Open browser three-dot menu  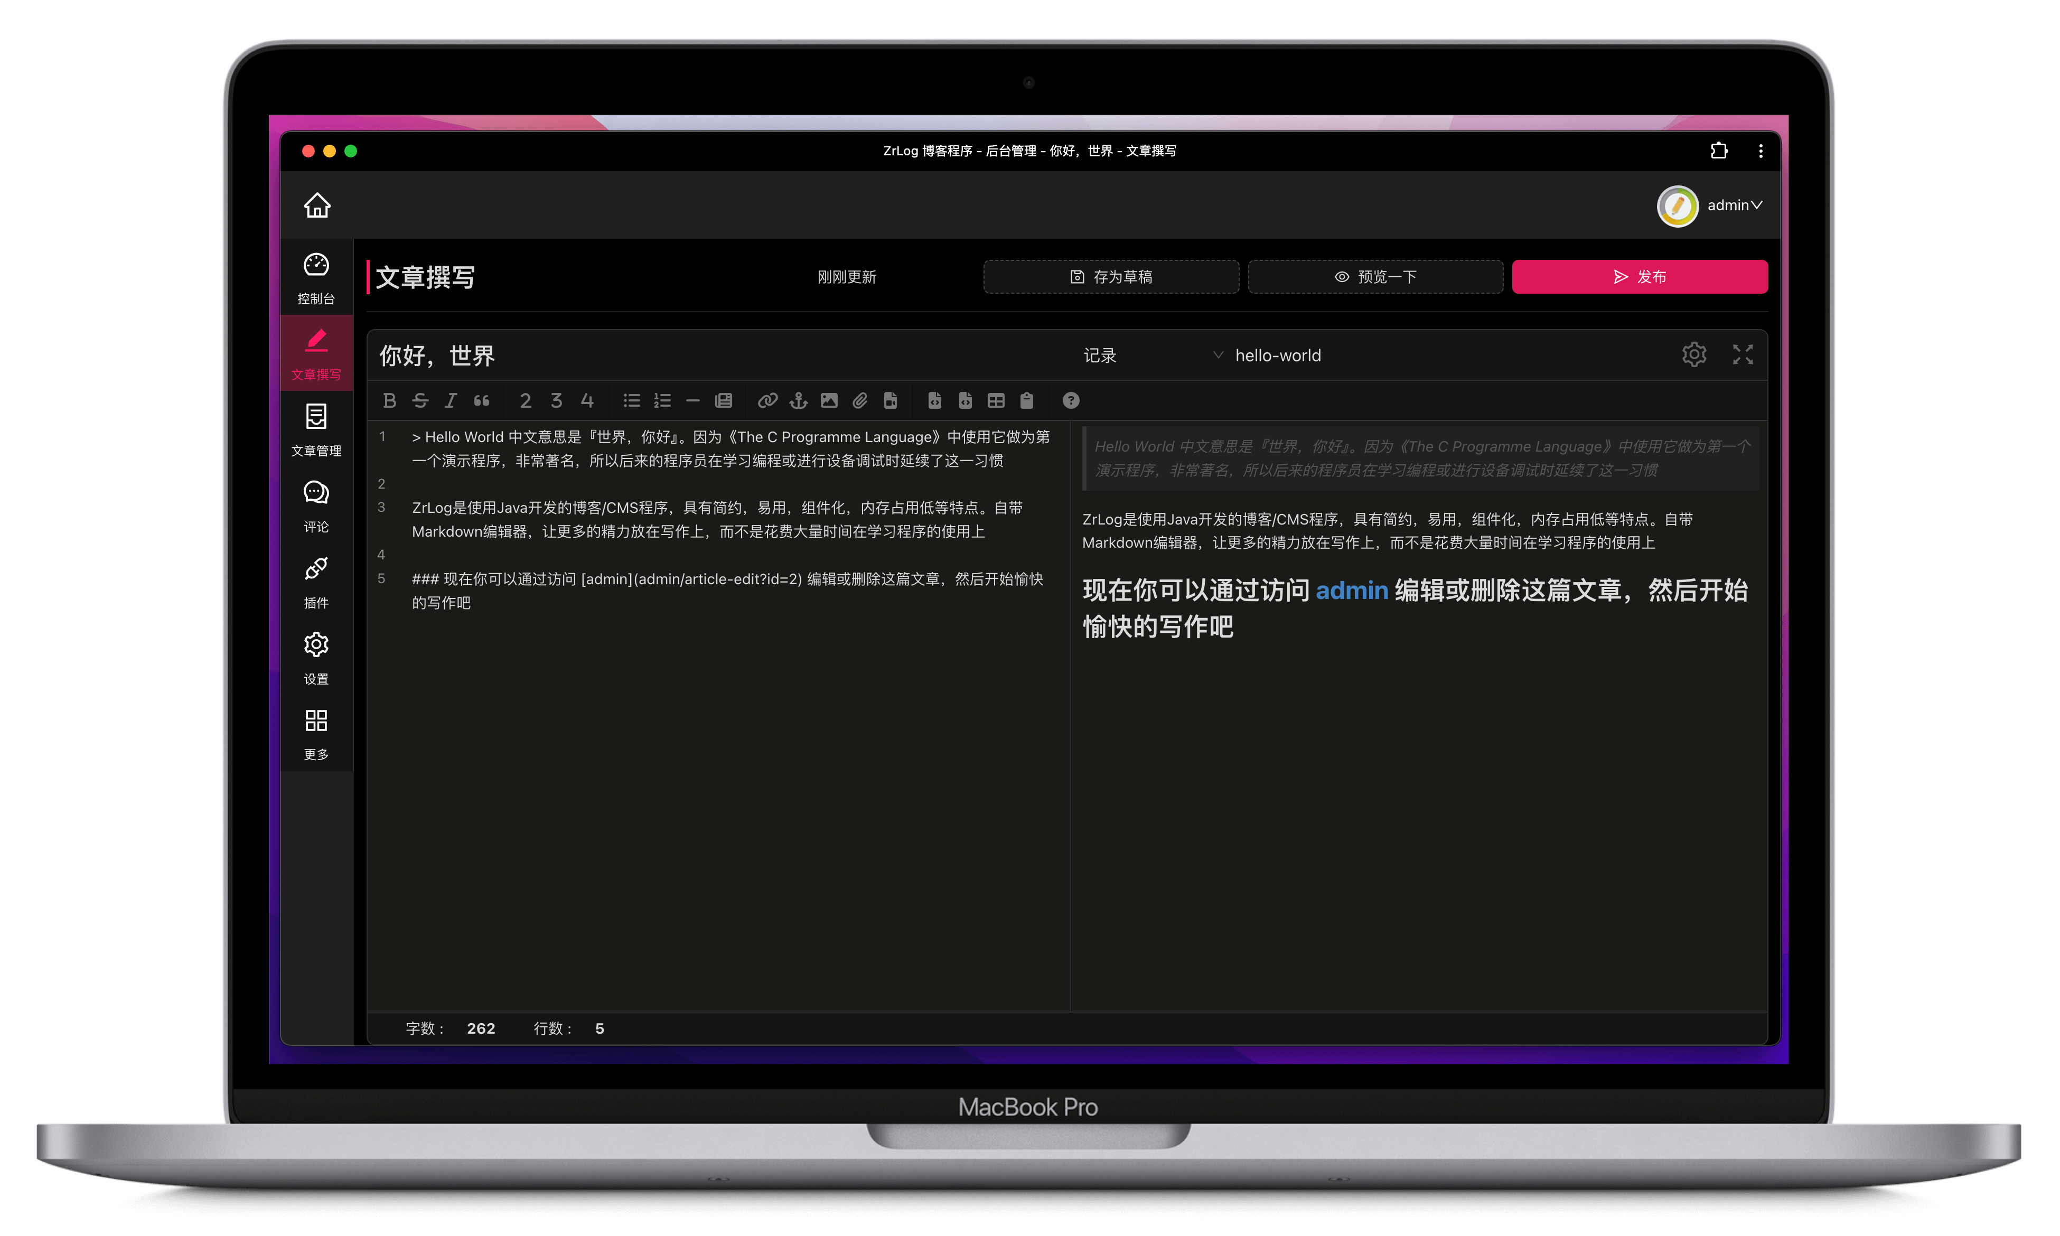click(1760, 151)
